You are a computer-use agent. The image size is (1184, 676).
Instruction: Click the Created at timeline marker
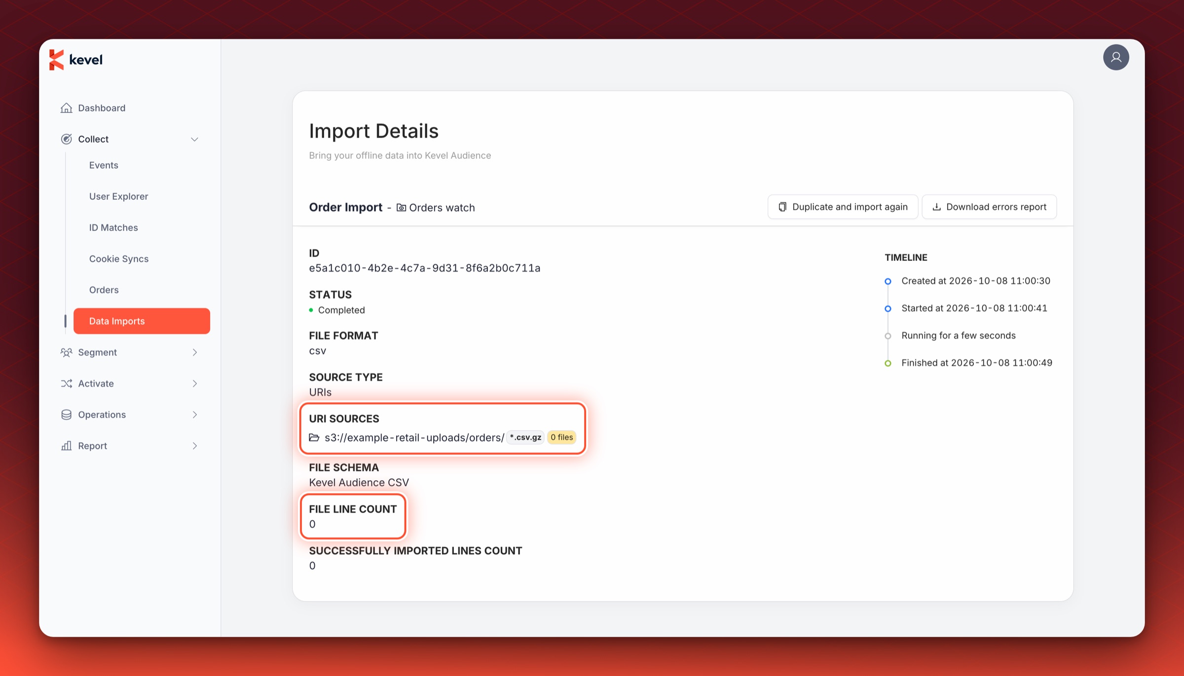(x=888, y=282)
